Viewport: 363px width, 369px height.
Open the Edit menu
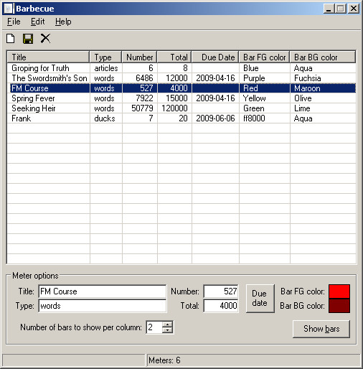37,22
